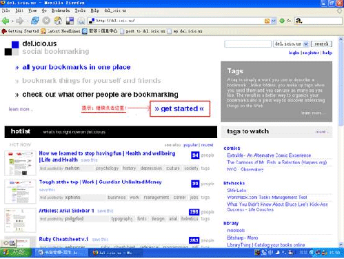Open the popular link in hotlist
Viewport: 344px width, 259px height.
click(x=190, y=145)
